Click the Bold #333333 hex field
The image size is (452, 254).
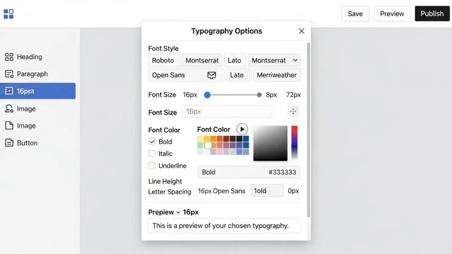[249, 172]
